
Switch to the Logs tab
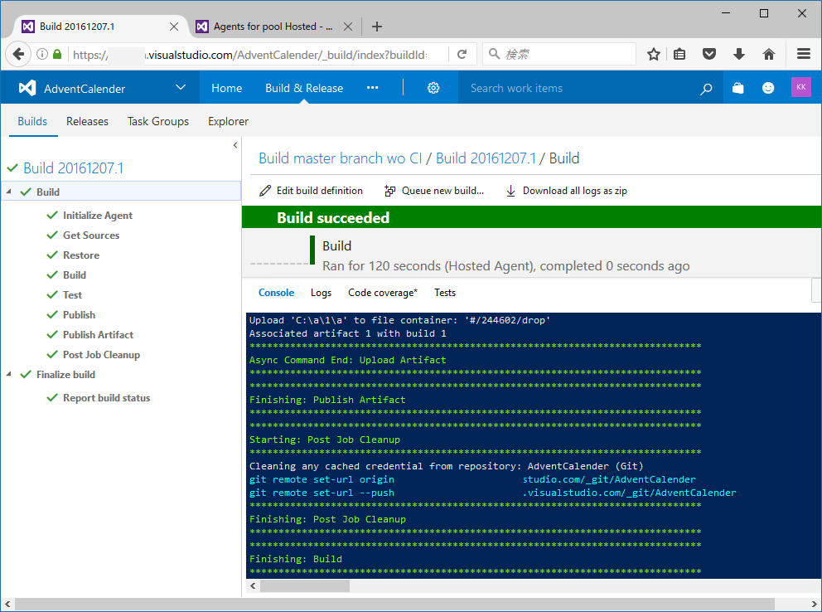coord(321,293)
